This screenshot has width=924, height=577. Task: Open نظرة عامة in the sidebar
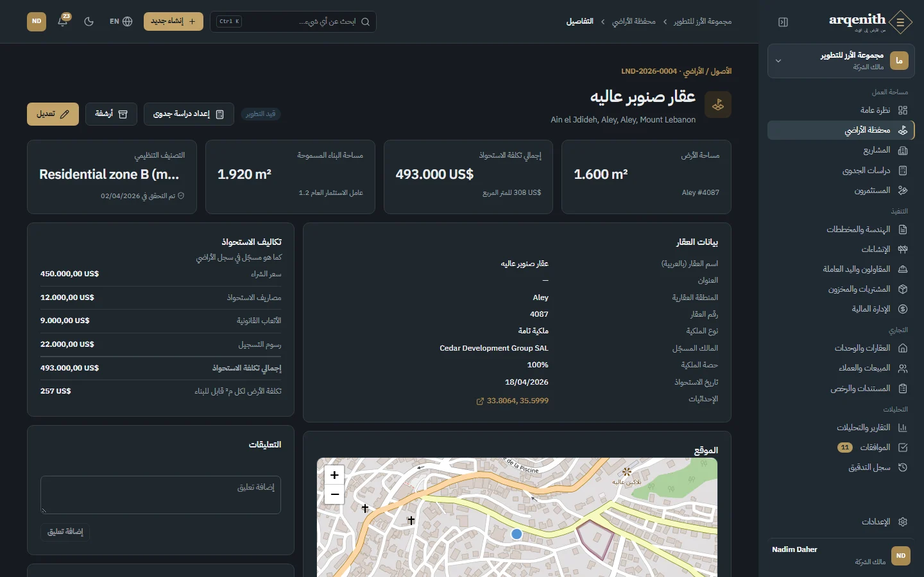841,110
